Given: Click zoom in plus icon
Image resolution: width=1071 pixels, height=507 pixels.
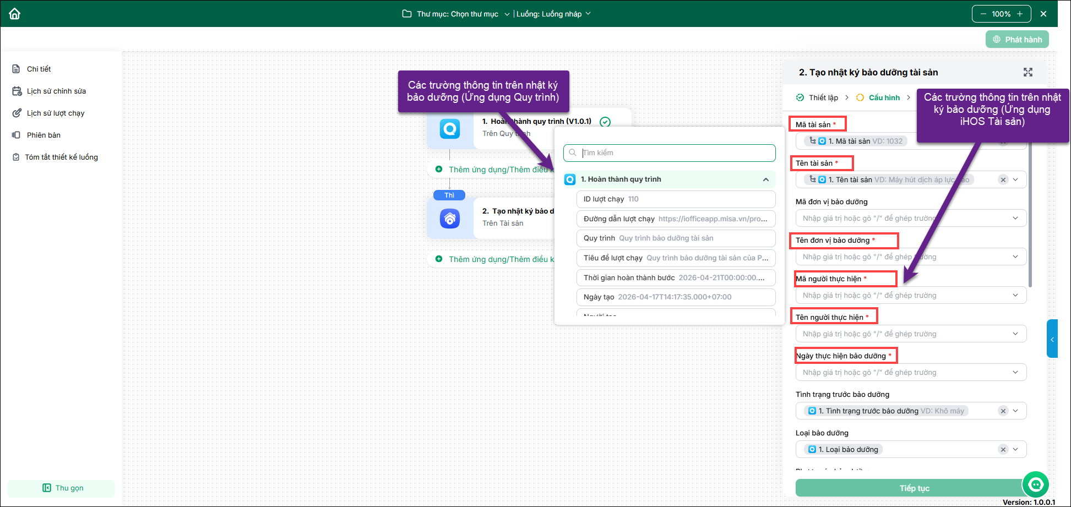Looking at the screenshot, I should tap(1020, 14).
